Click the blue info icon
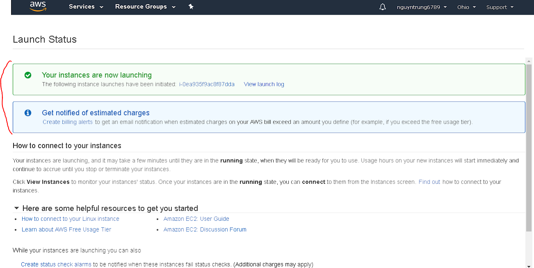The image size is (534, 268). click(x=28, y=113)
